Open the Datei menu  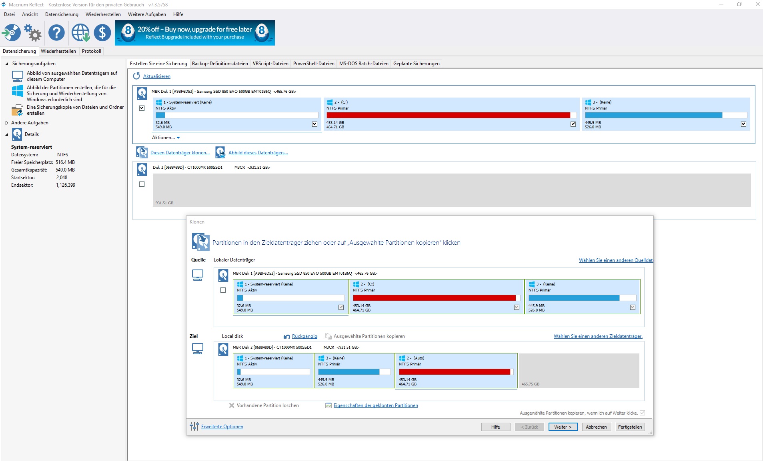(10, 14)
